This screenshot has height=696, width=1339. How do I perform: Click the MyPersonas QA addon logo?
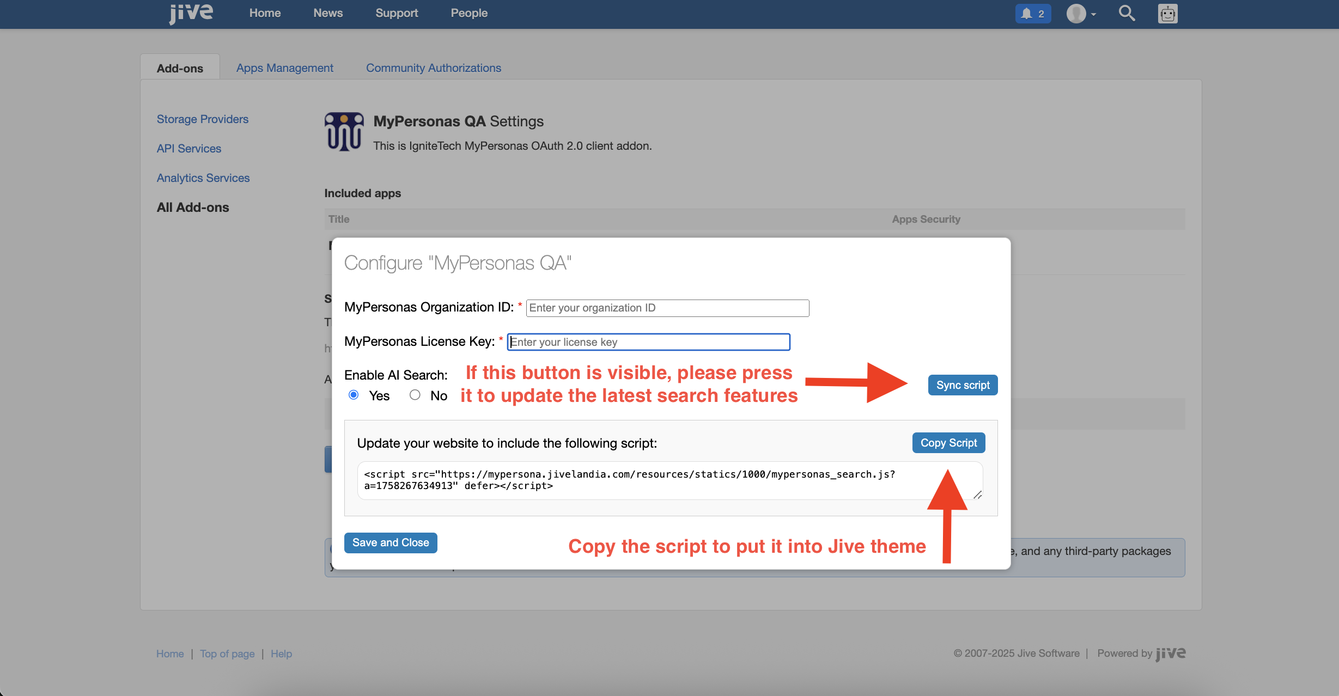click(x=344, y=132)
